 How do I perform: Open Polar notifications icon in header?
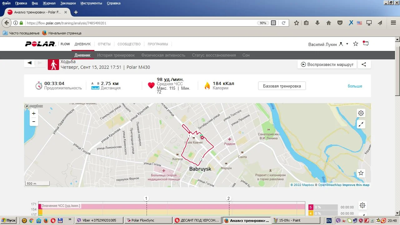click(366, 44)
